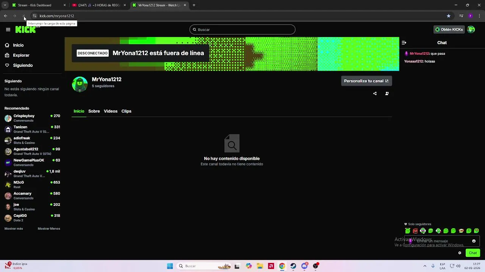Click the green Chat send button
Image resolution: width=485 pixels, height=272 pixels.
point(473,253)
